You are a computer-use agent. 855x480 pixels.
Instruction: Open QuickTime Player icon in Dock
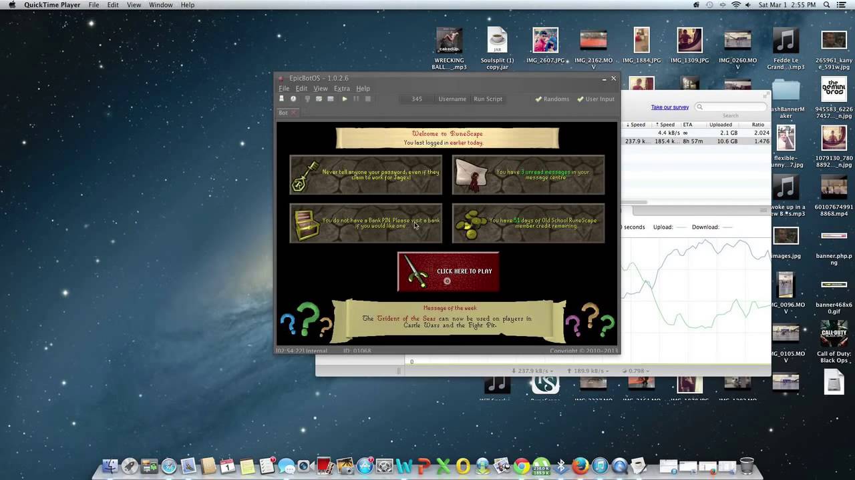click(619, 466)
